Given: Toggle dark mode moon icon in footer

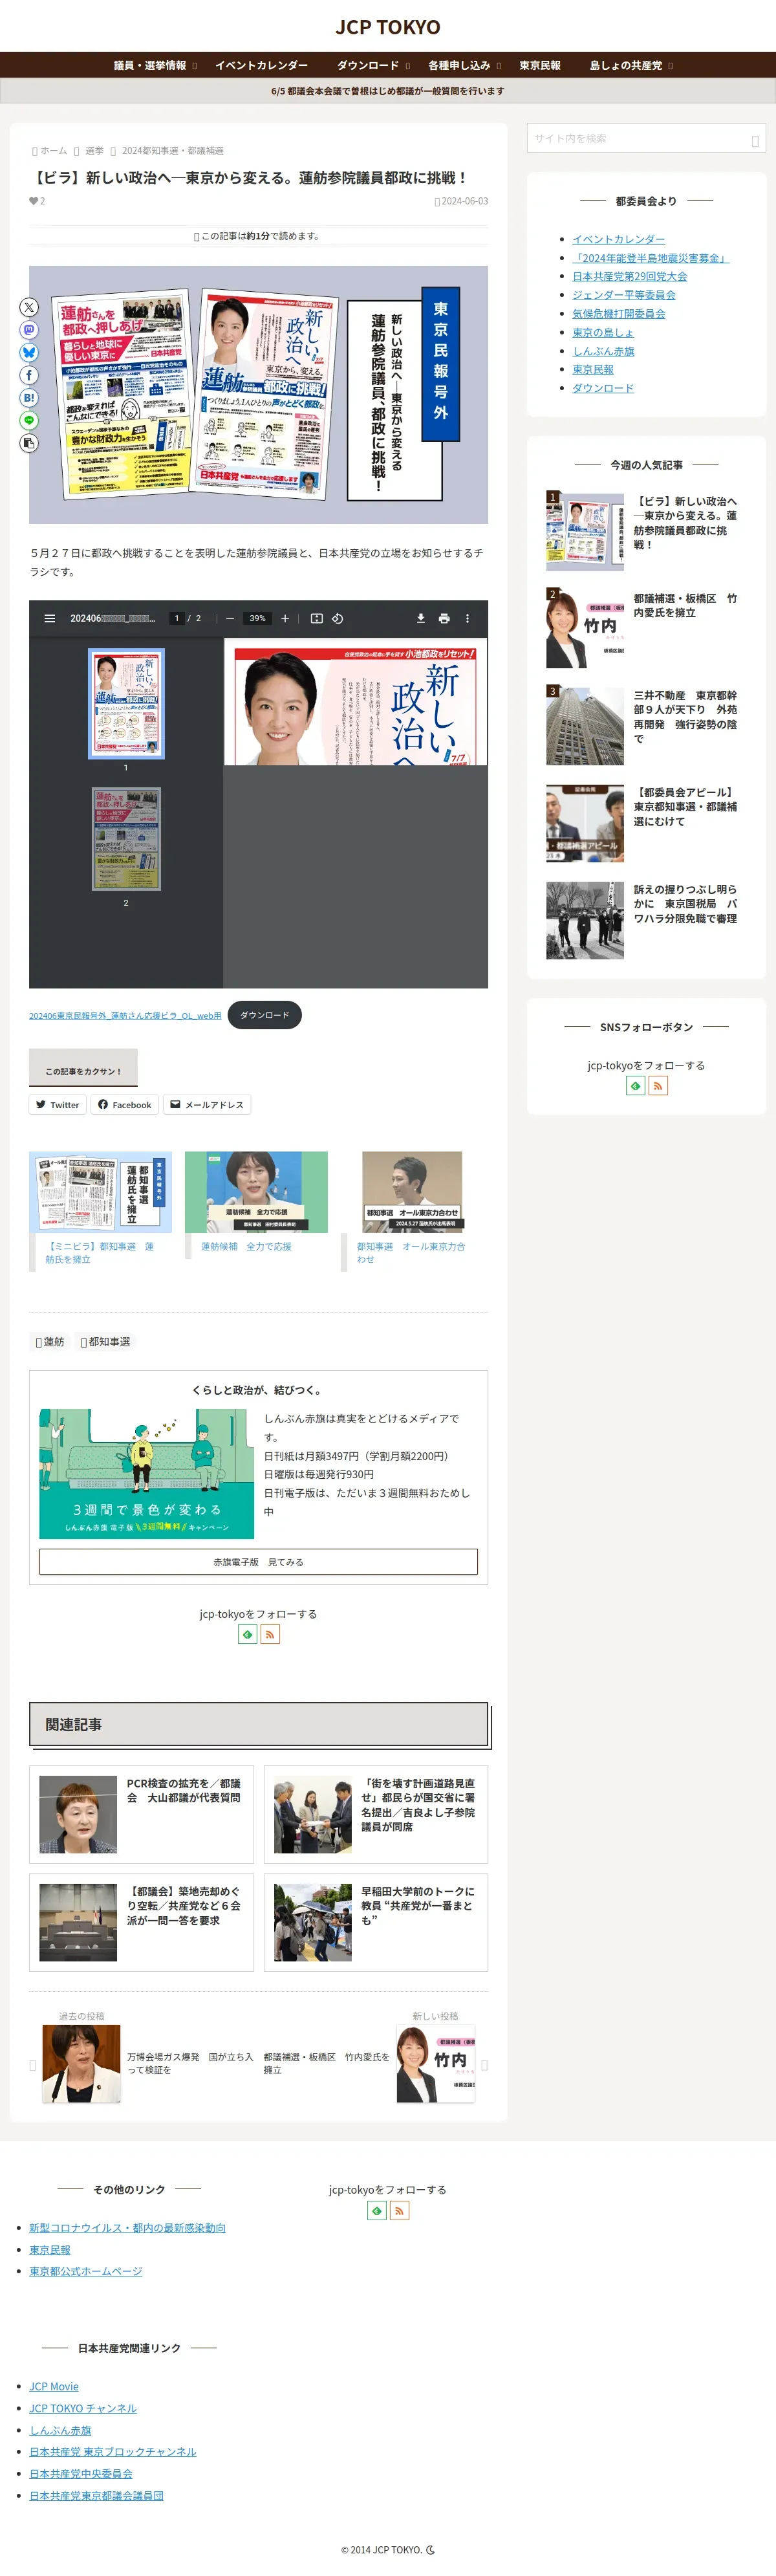Looking at the screenshot, I should tap(431, 2550).
